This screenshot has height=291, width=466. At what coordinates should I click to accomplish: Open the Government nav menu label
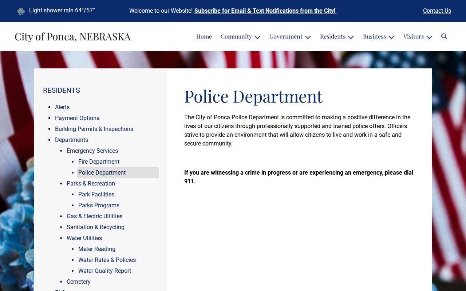(x=286, y=36)
